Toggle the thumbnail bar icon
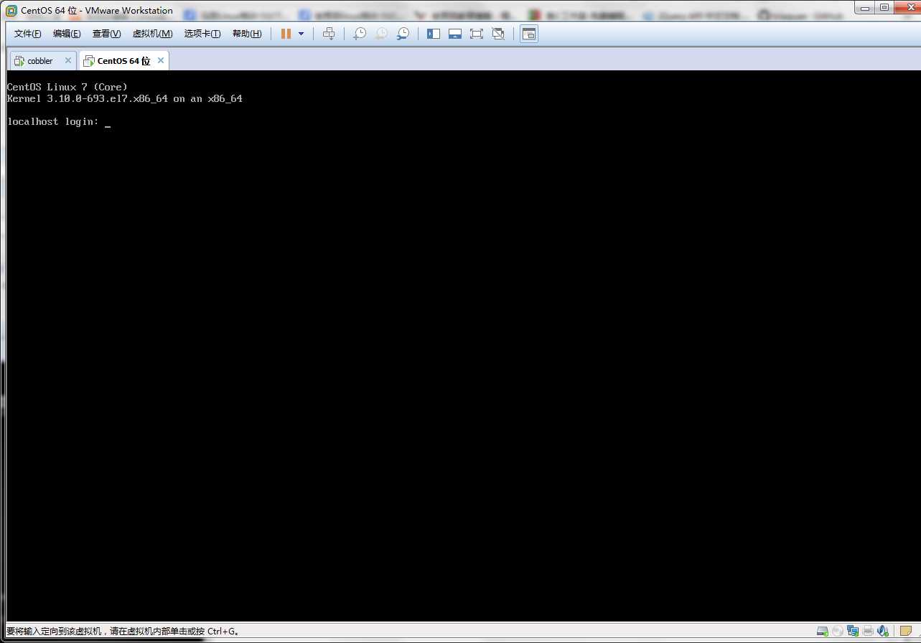The height and width of the screenshot is (643, 921). [455, 34]
